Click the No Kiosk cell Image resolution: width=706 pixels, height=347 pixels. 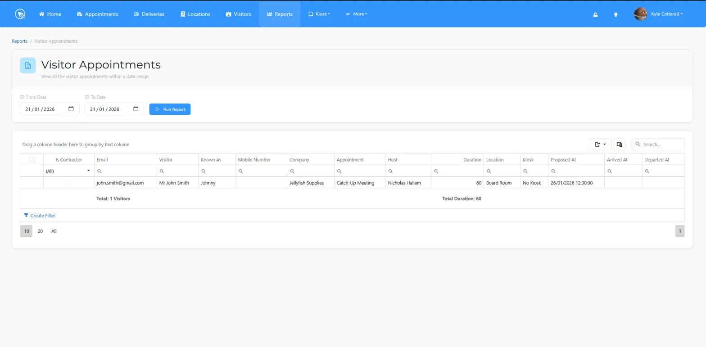[x=534, y=183]
